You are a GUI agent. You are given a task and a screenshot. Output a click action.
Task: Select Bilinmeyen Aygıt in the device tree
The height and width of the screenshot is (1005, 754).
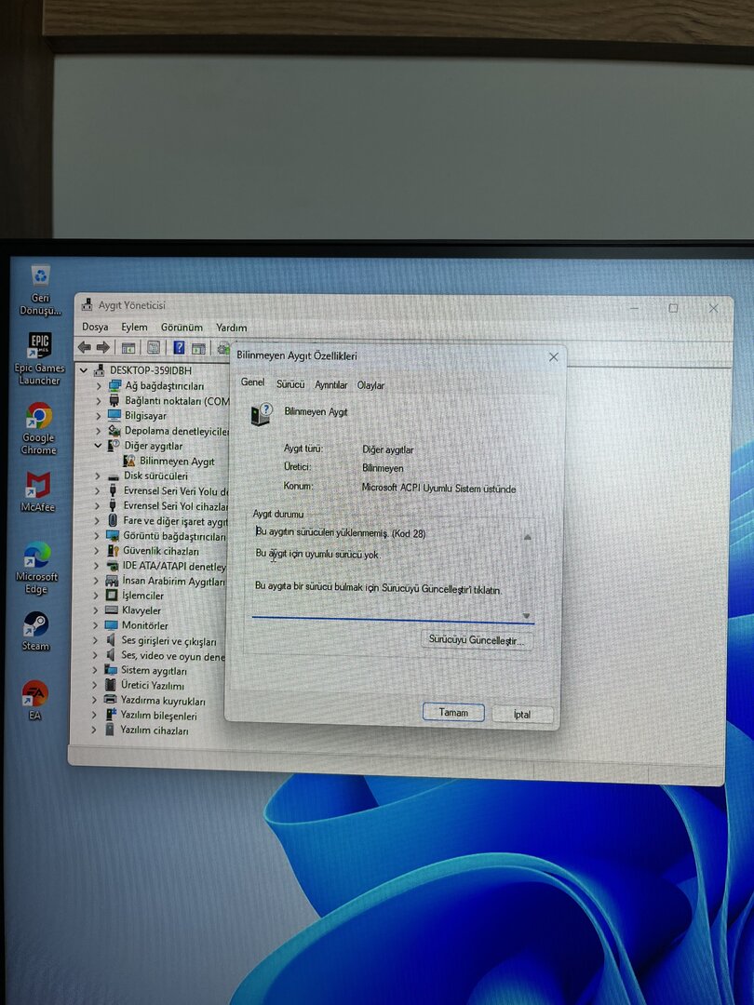(x=177, y=461)
